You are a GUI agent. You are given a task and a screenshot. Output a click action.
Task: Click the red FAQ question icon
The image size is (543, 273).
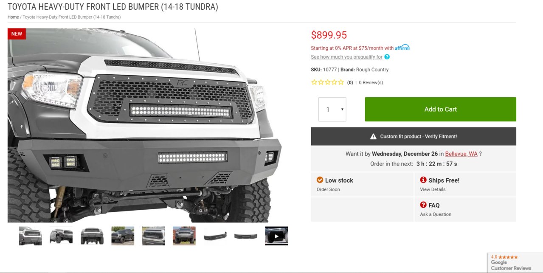click(423, 205)
